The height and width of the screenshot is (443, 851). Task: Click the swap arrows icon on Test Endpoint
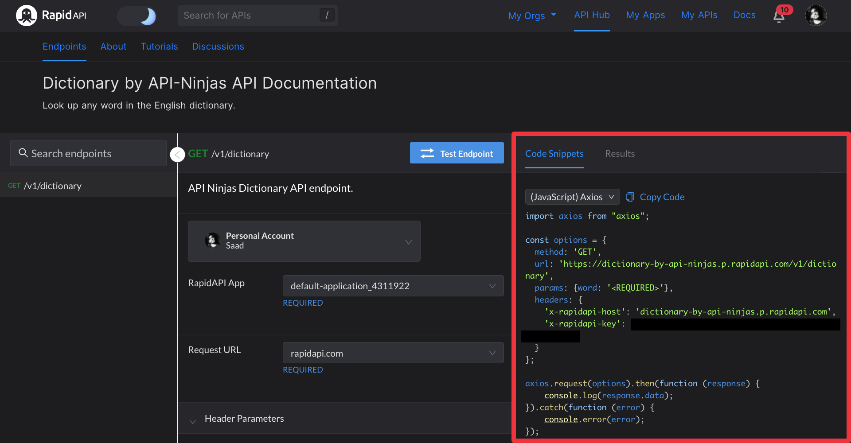427,153
